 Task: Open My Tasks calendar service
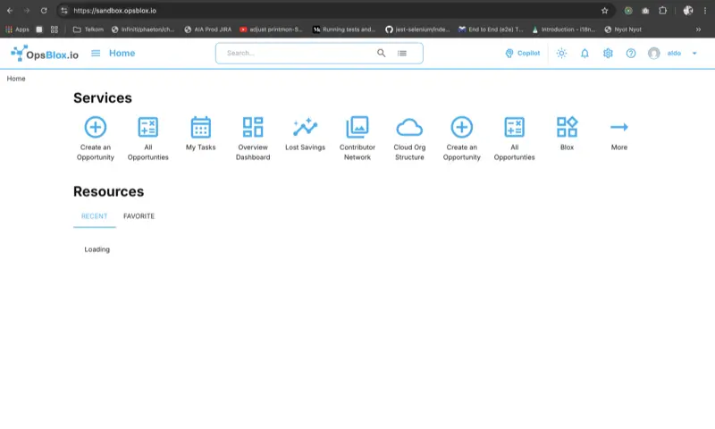(x=200, y=133)
